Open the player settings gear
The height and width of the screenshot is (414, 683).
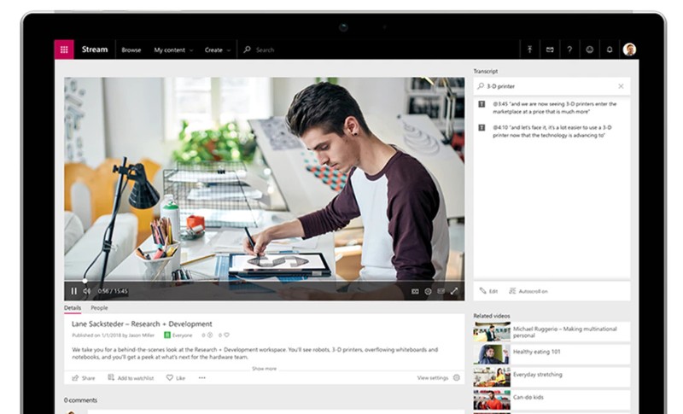[429, 291]
